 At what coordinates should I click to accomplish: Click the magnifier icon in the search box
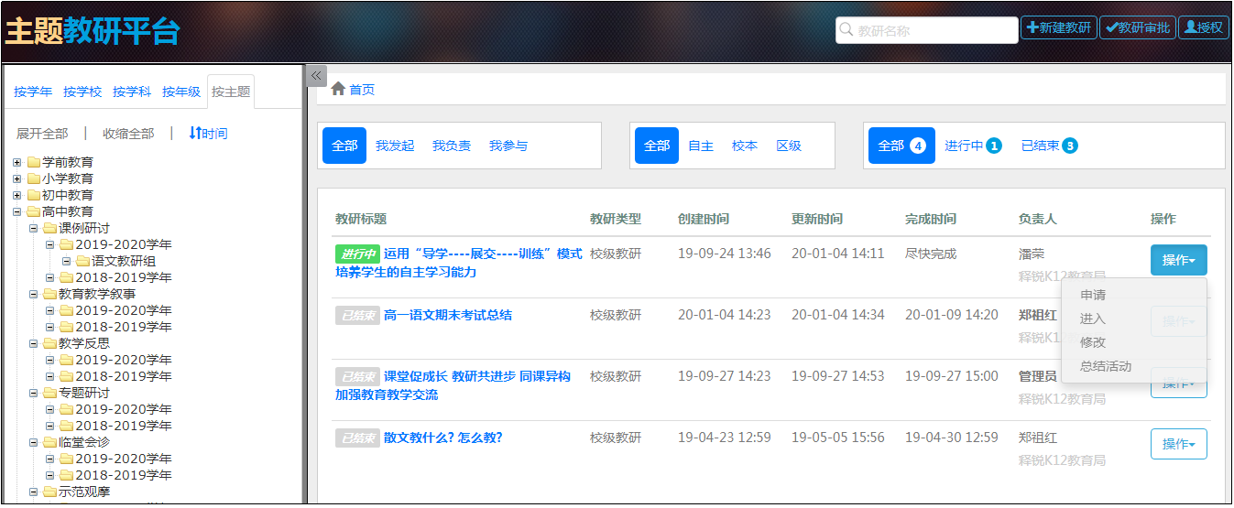[846, 29]
